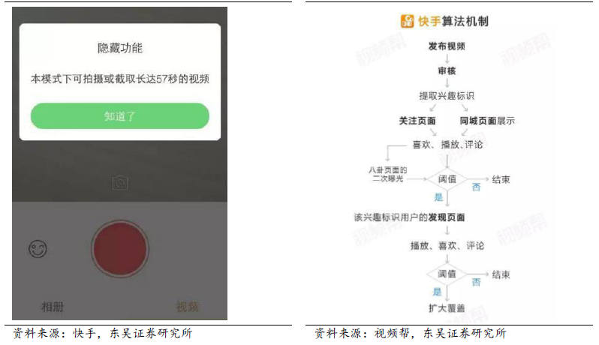Switch to the 相册 tab
This screenshot has height=345, width=599.
(x=53, y=307)
